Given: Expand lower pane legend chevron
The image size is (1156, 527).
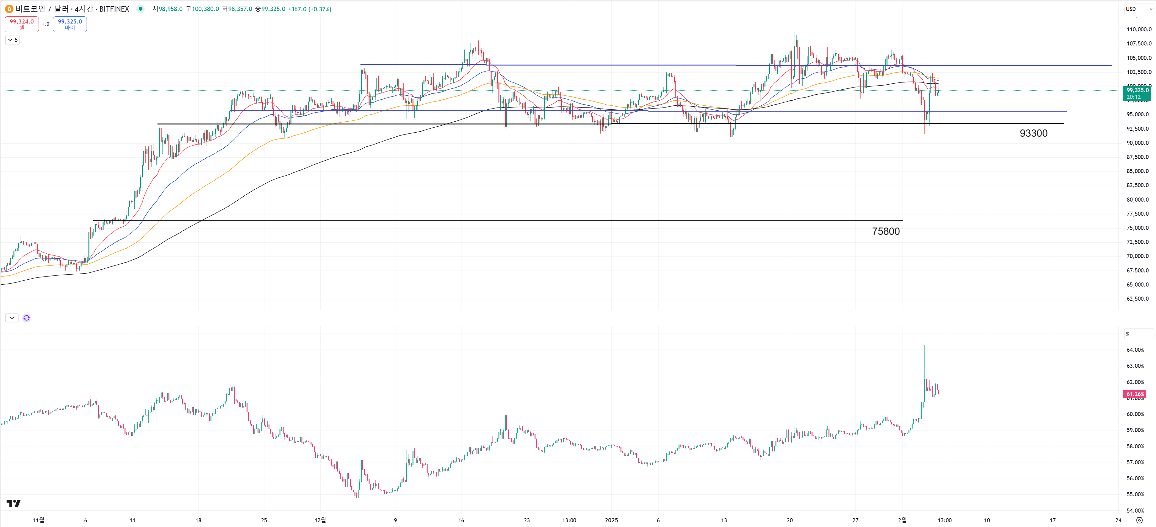Looking at the screenshot, I should point(12,318).
